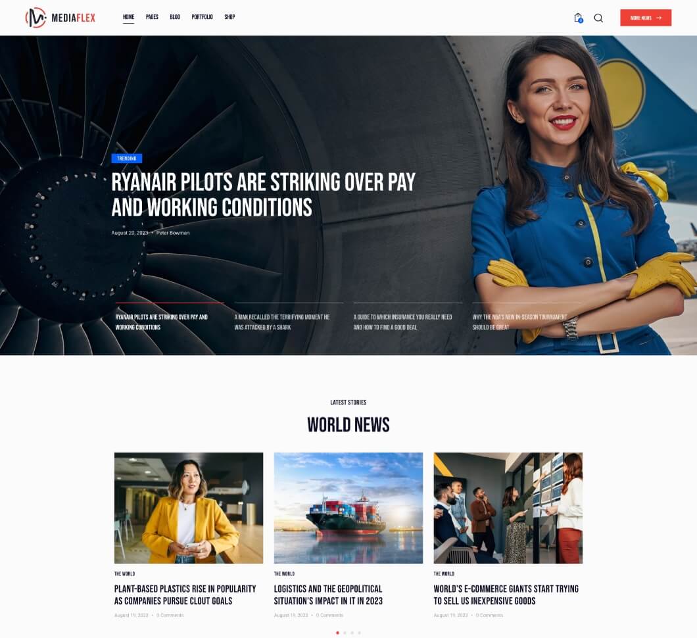Select the blue Trending tag
The image size is (697, 638).
coord(127,159)
